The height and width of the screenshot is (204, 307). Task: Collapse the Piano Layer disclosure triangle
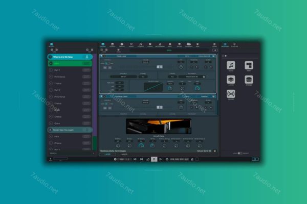[101, 56]
